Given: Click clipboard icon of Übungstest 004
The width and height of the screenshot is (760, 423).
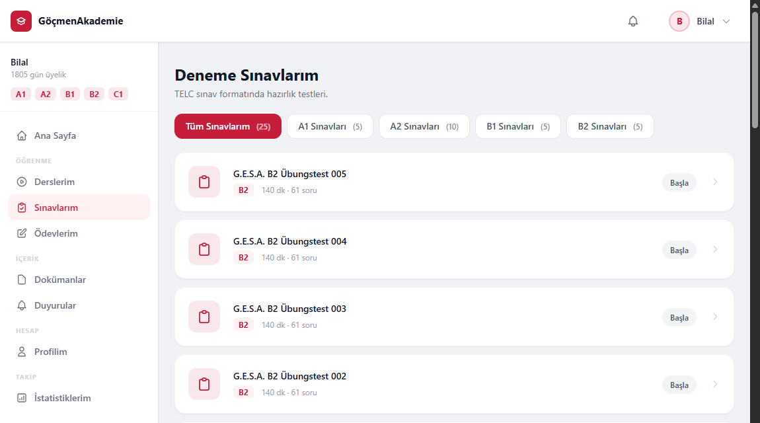Looking at the screenshot, I should click(204, 249).
